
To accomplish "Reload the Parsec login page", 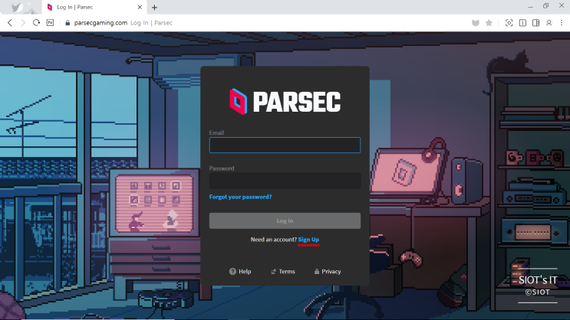I will pos(36,23).
